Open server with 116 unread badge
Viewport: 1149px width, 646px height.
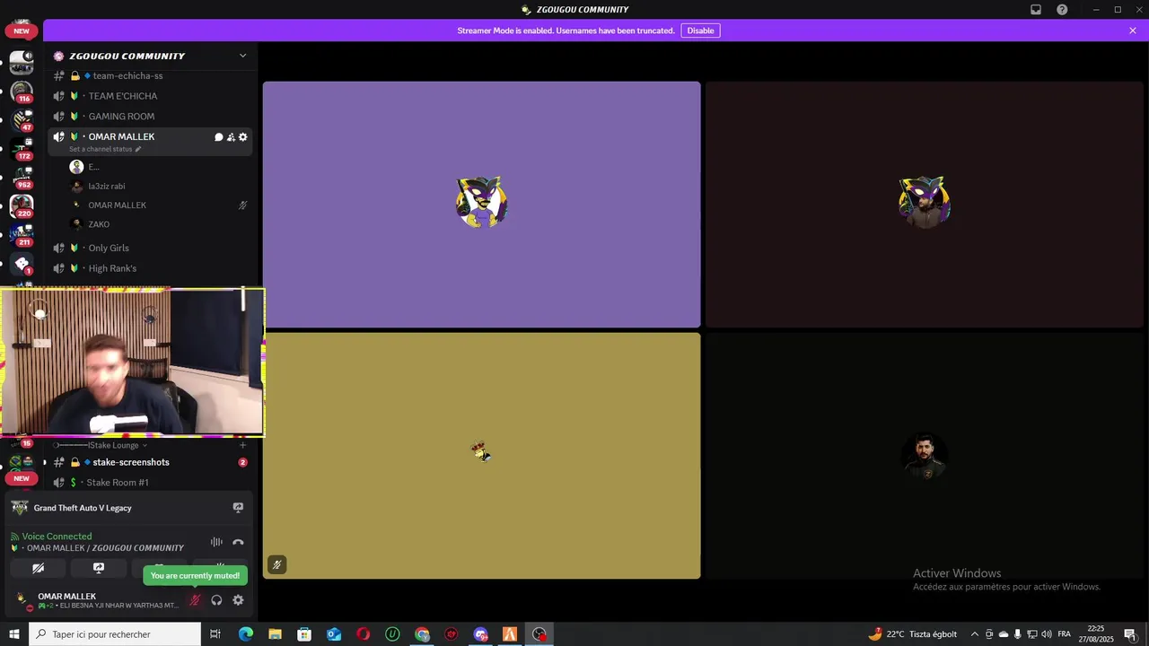[22, 92]
